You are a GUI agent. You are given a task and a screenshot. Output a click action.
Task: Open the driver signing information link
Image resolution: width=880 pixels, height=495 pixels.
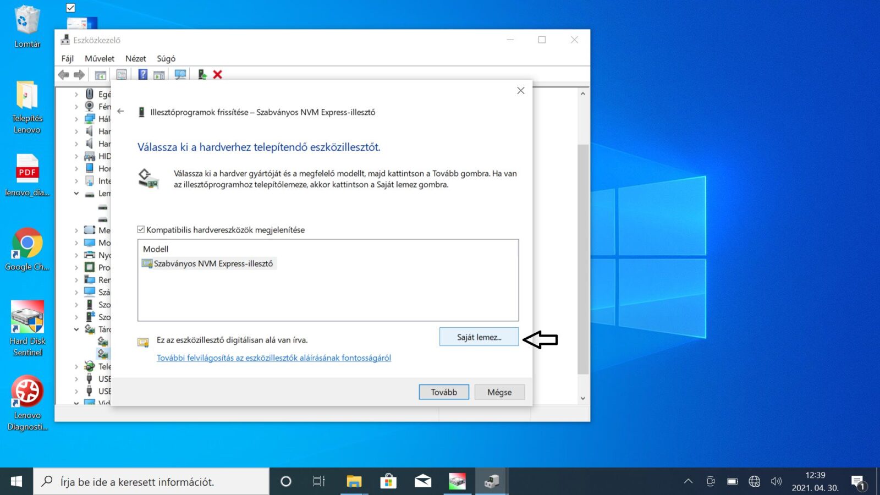coord(273,358)
